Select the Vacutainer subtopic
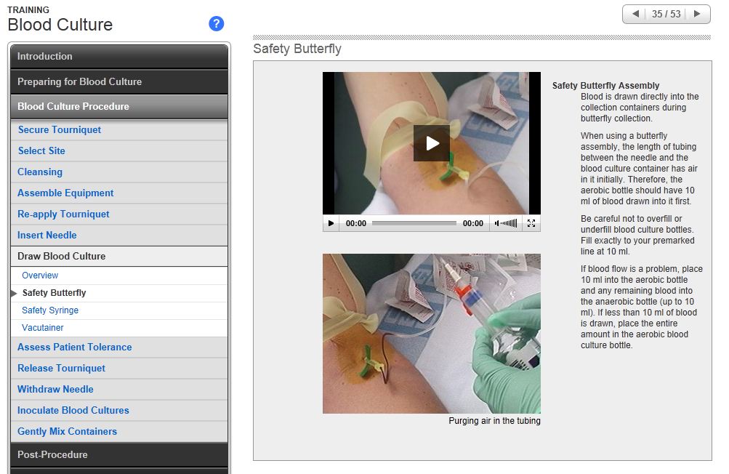Image resolution: width=729 pixels, height=474 pixels. click(43, 328)
